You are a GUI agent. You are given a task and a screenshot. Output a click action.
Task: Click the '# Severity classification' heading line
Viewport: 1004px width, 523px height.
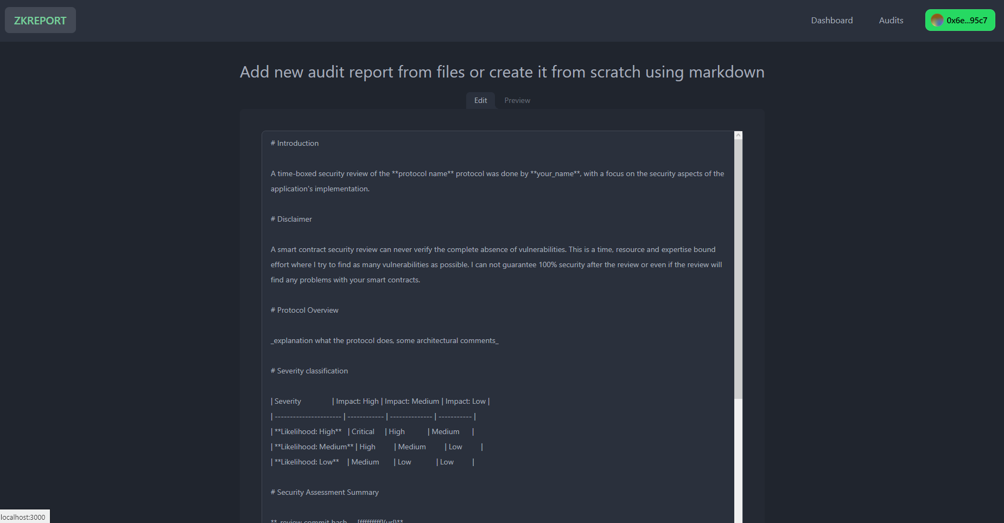tap(309, 371)
